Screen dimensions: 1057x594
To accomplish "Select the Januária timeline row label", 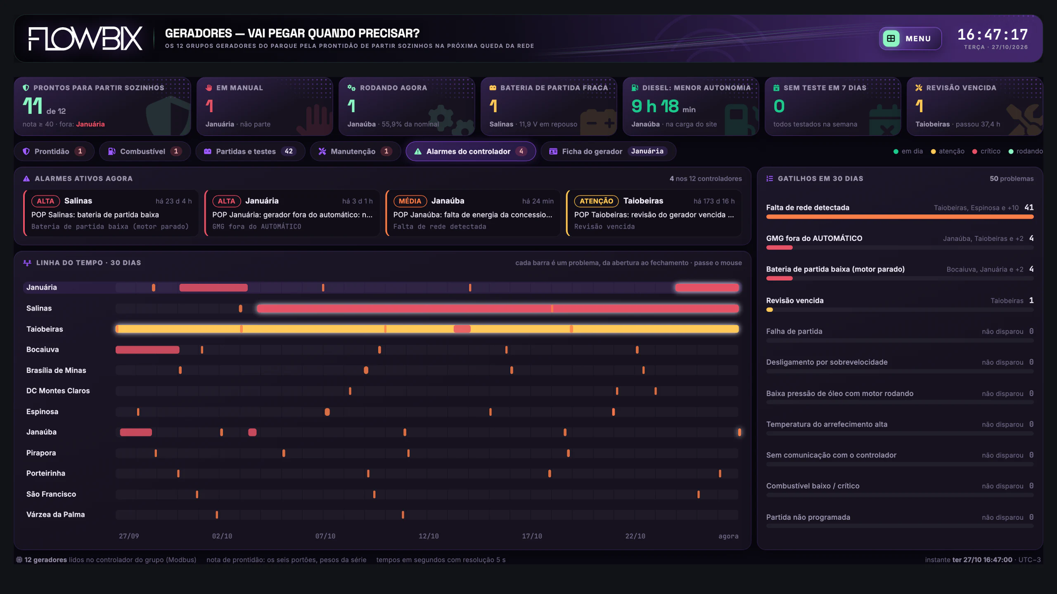I will [x=42, y=288].
